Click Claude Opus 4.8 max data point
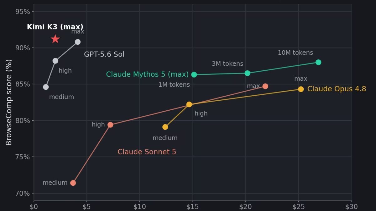This screenshot has height=211, width=376. coord(301,89)
